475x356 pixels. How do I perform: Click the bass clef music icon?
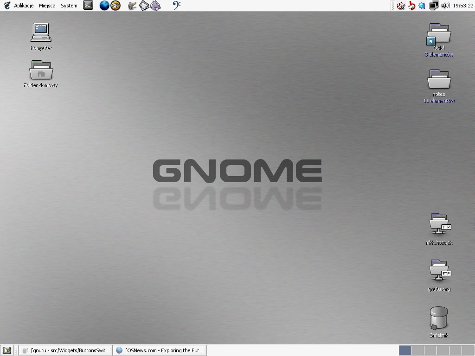[x=176, y=5]
